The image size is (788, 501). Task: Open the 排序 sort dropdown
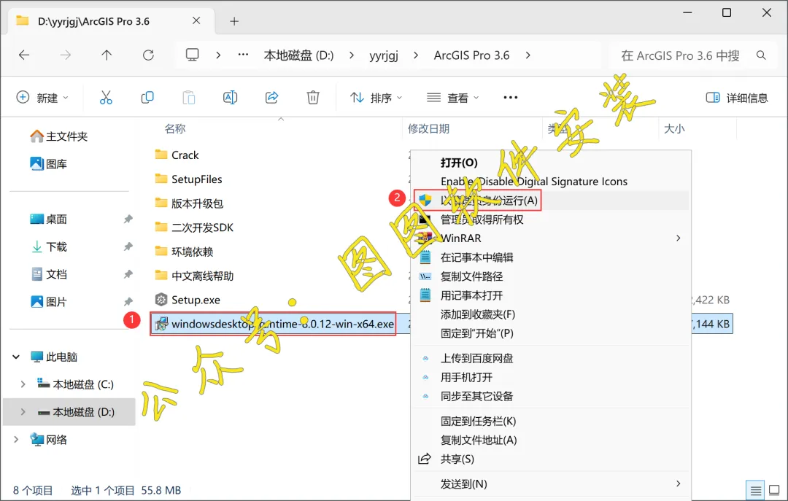pos(376,98)
